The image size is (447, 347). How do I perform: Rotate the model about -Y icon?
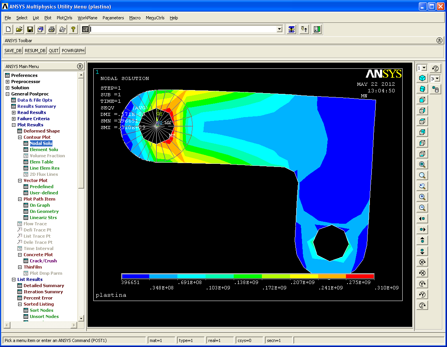422,295
